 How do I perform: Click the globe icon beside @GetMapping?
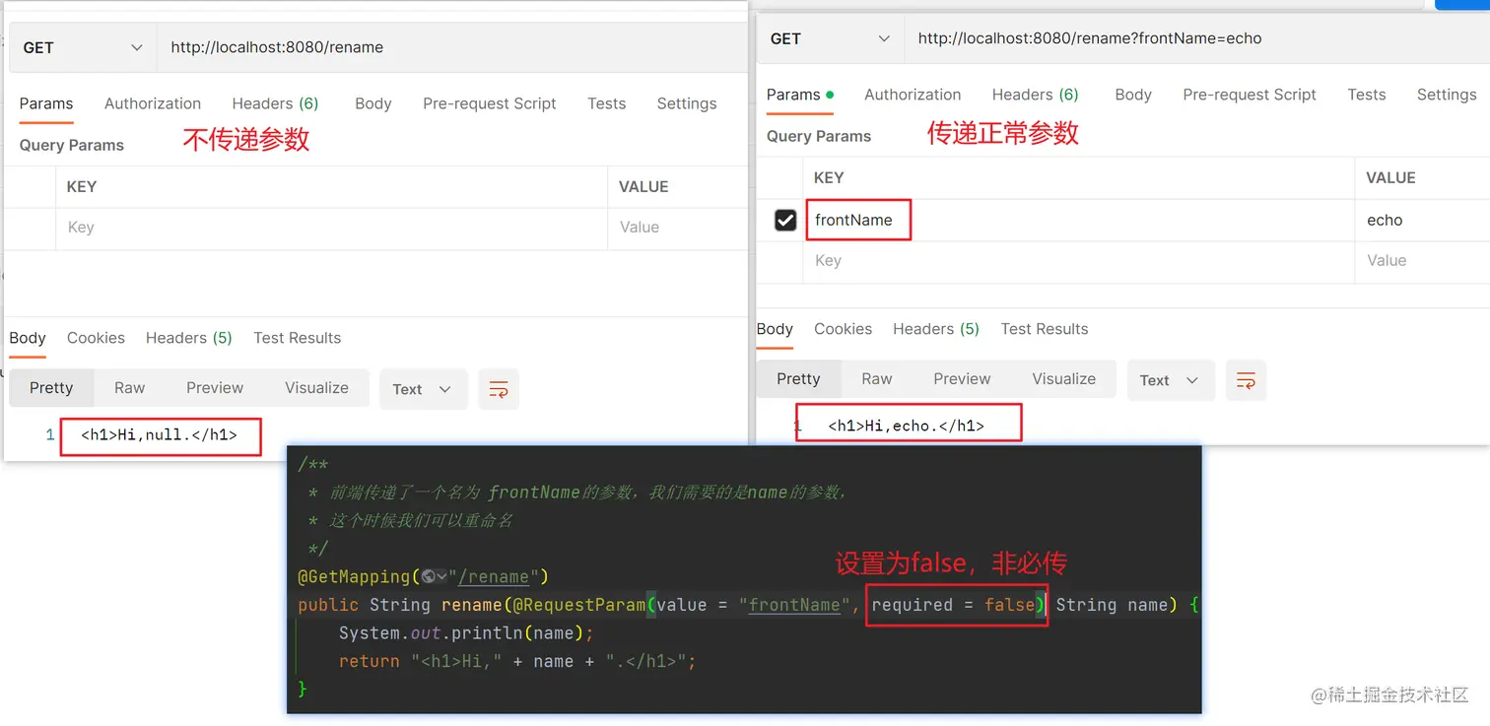click(429, 576)
